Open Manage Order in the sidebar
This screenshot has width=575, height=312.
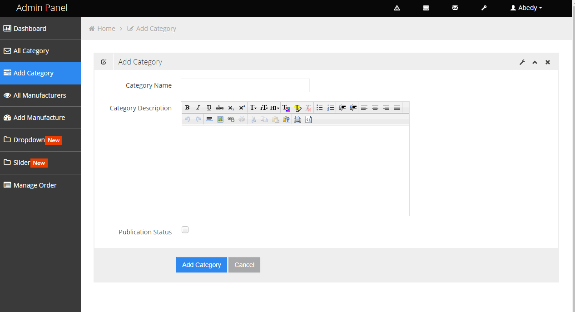coord(40,185)
